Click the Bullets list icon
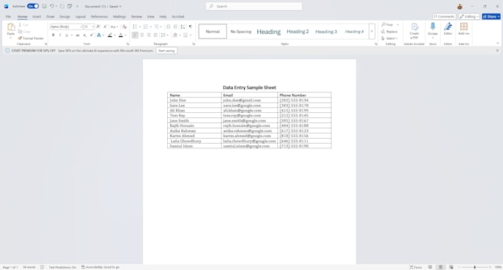 coord(135,27)
